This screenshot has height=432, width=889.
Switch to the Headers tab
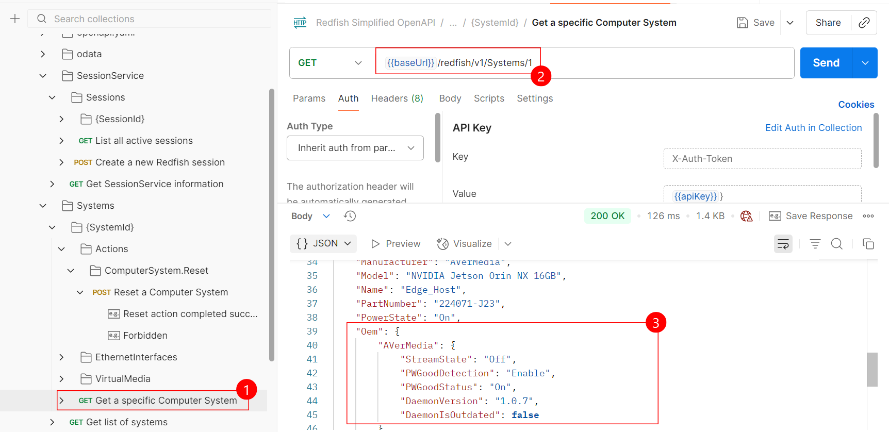tap(397, 98)
